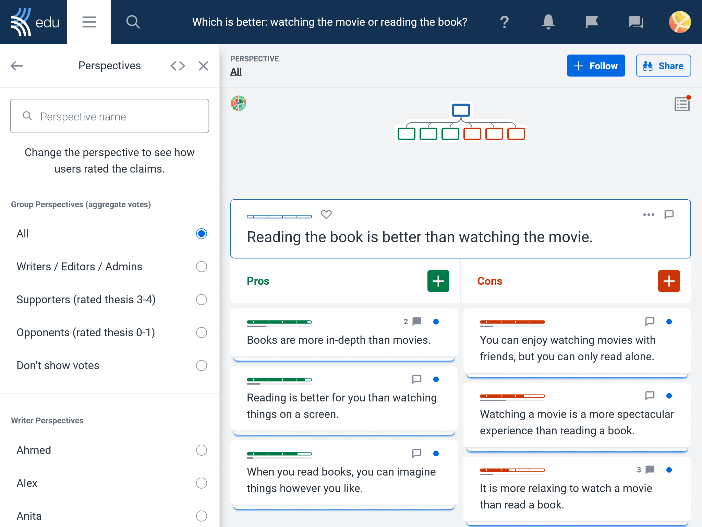702x527 pixels.
Task: Open comments icon on thesis card
Action: tap(669, 214)
